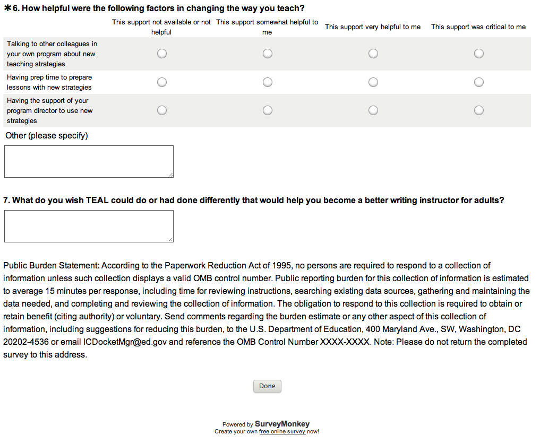This screenshot has height=444, width=540.
Task: Click the required asterisk beside question 6
Action: pyautogui.click(x=7, y=8)
